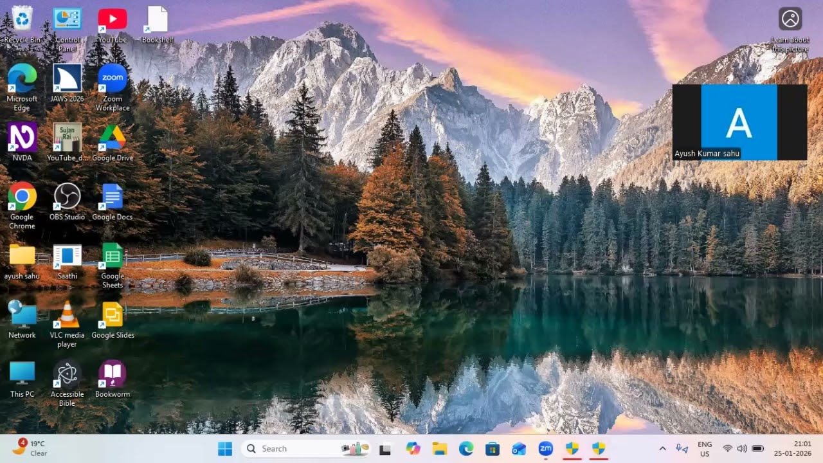This screenshot has width=823, height=463.
Task: Open File Explorer from the taskbar
Action: point(440,449)
